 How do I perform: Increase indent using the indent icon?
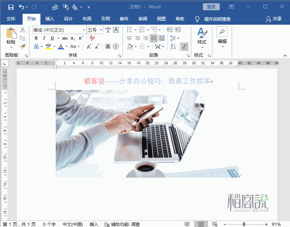coord(177,30)
